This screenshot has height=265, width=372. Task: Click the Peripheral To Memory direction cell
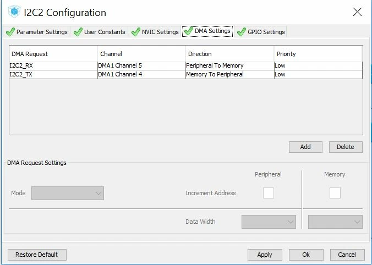click(229, 65)
